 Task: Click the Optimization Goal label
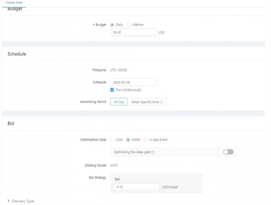click(93, 140)
